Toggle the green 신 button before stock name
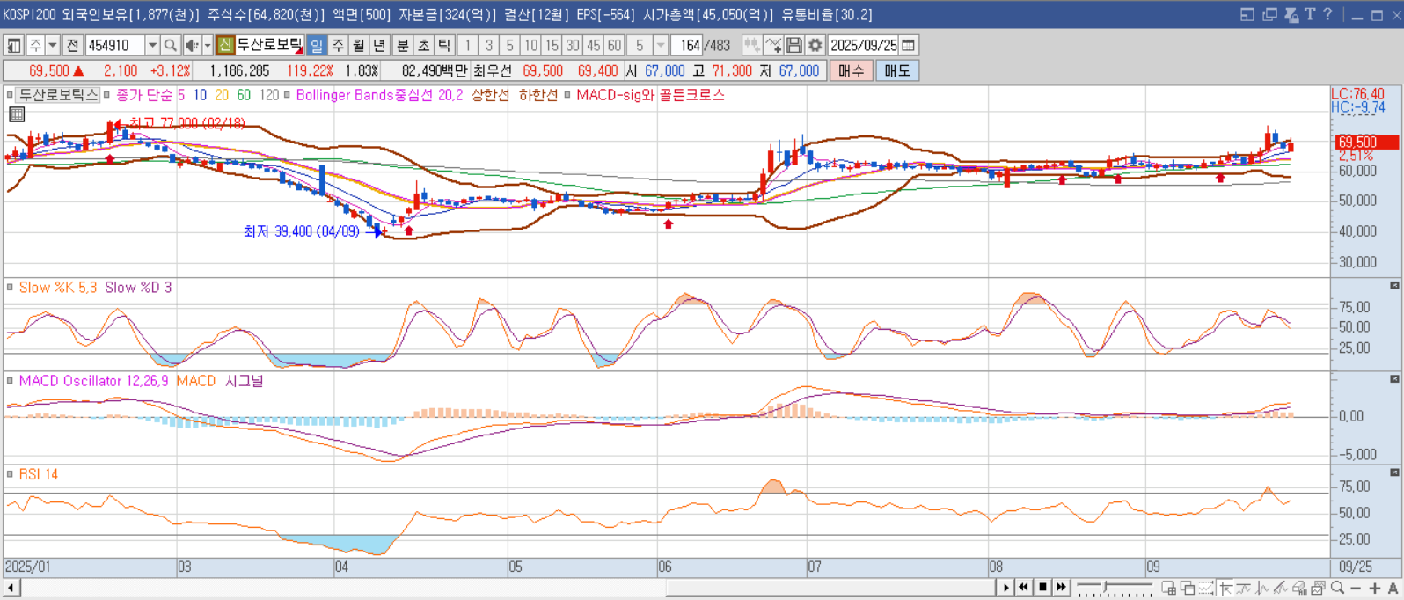The image size is (1404, 600). click(x=225, y=45)
